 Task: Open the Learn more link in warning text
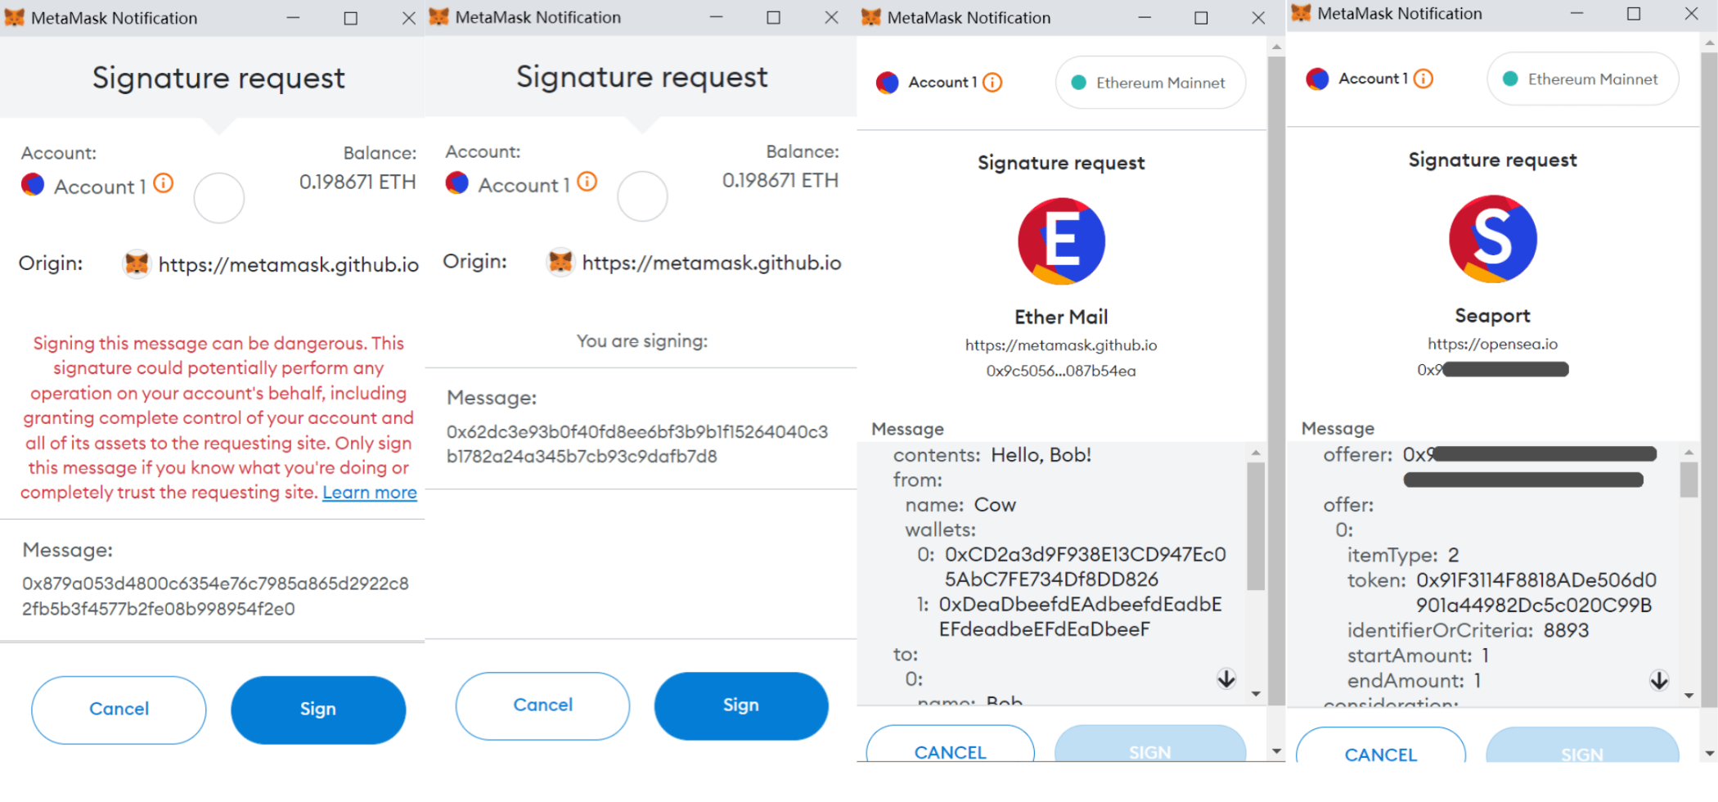pyautogui.click(x=370, y=493)
